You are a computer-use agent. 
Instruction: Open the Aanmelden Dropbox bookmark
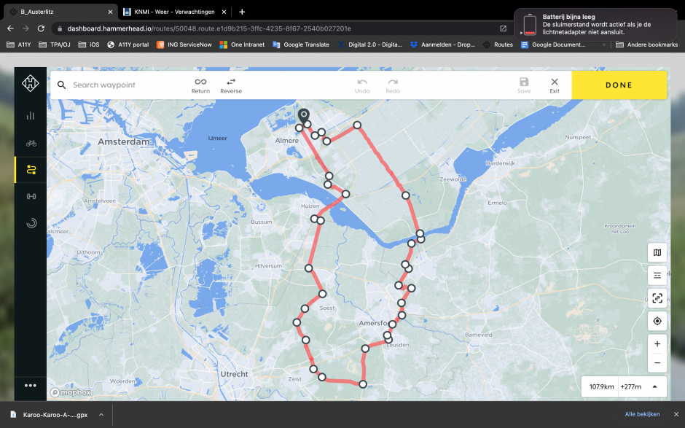click(442, 44)
